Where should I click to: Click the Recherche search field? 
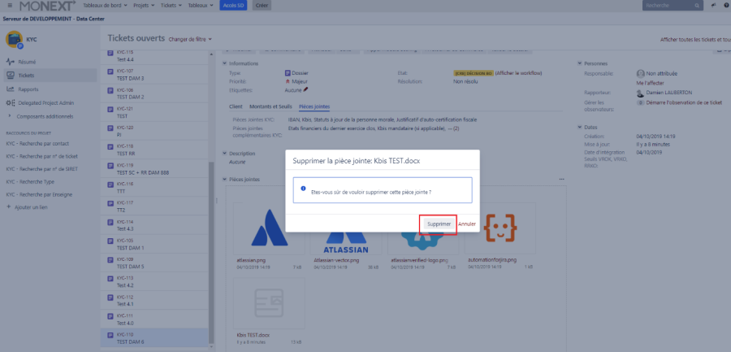coord(668,5)
